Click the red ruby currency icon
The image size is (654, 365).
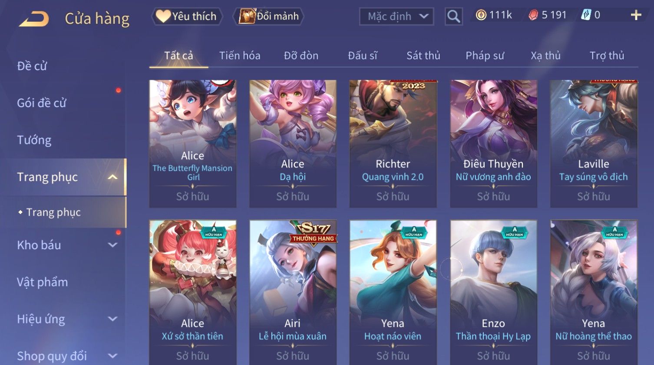click(x=533, y=15)
